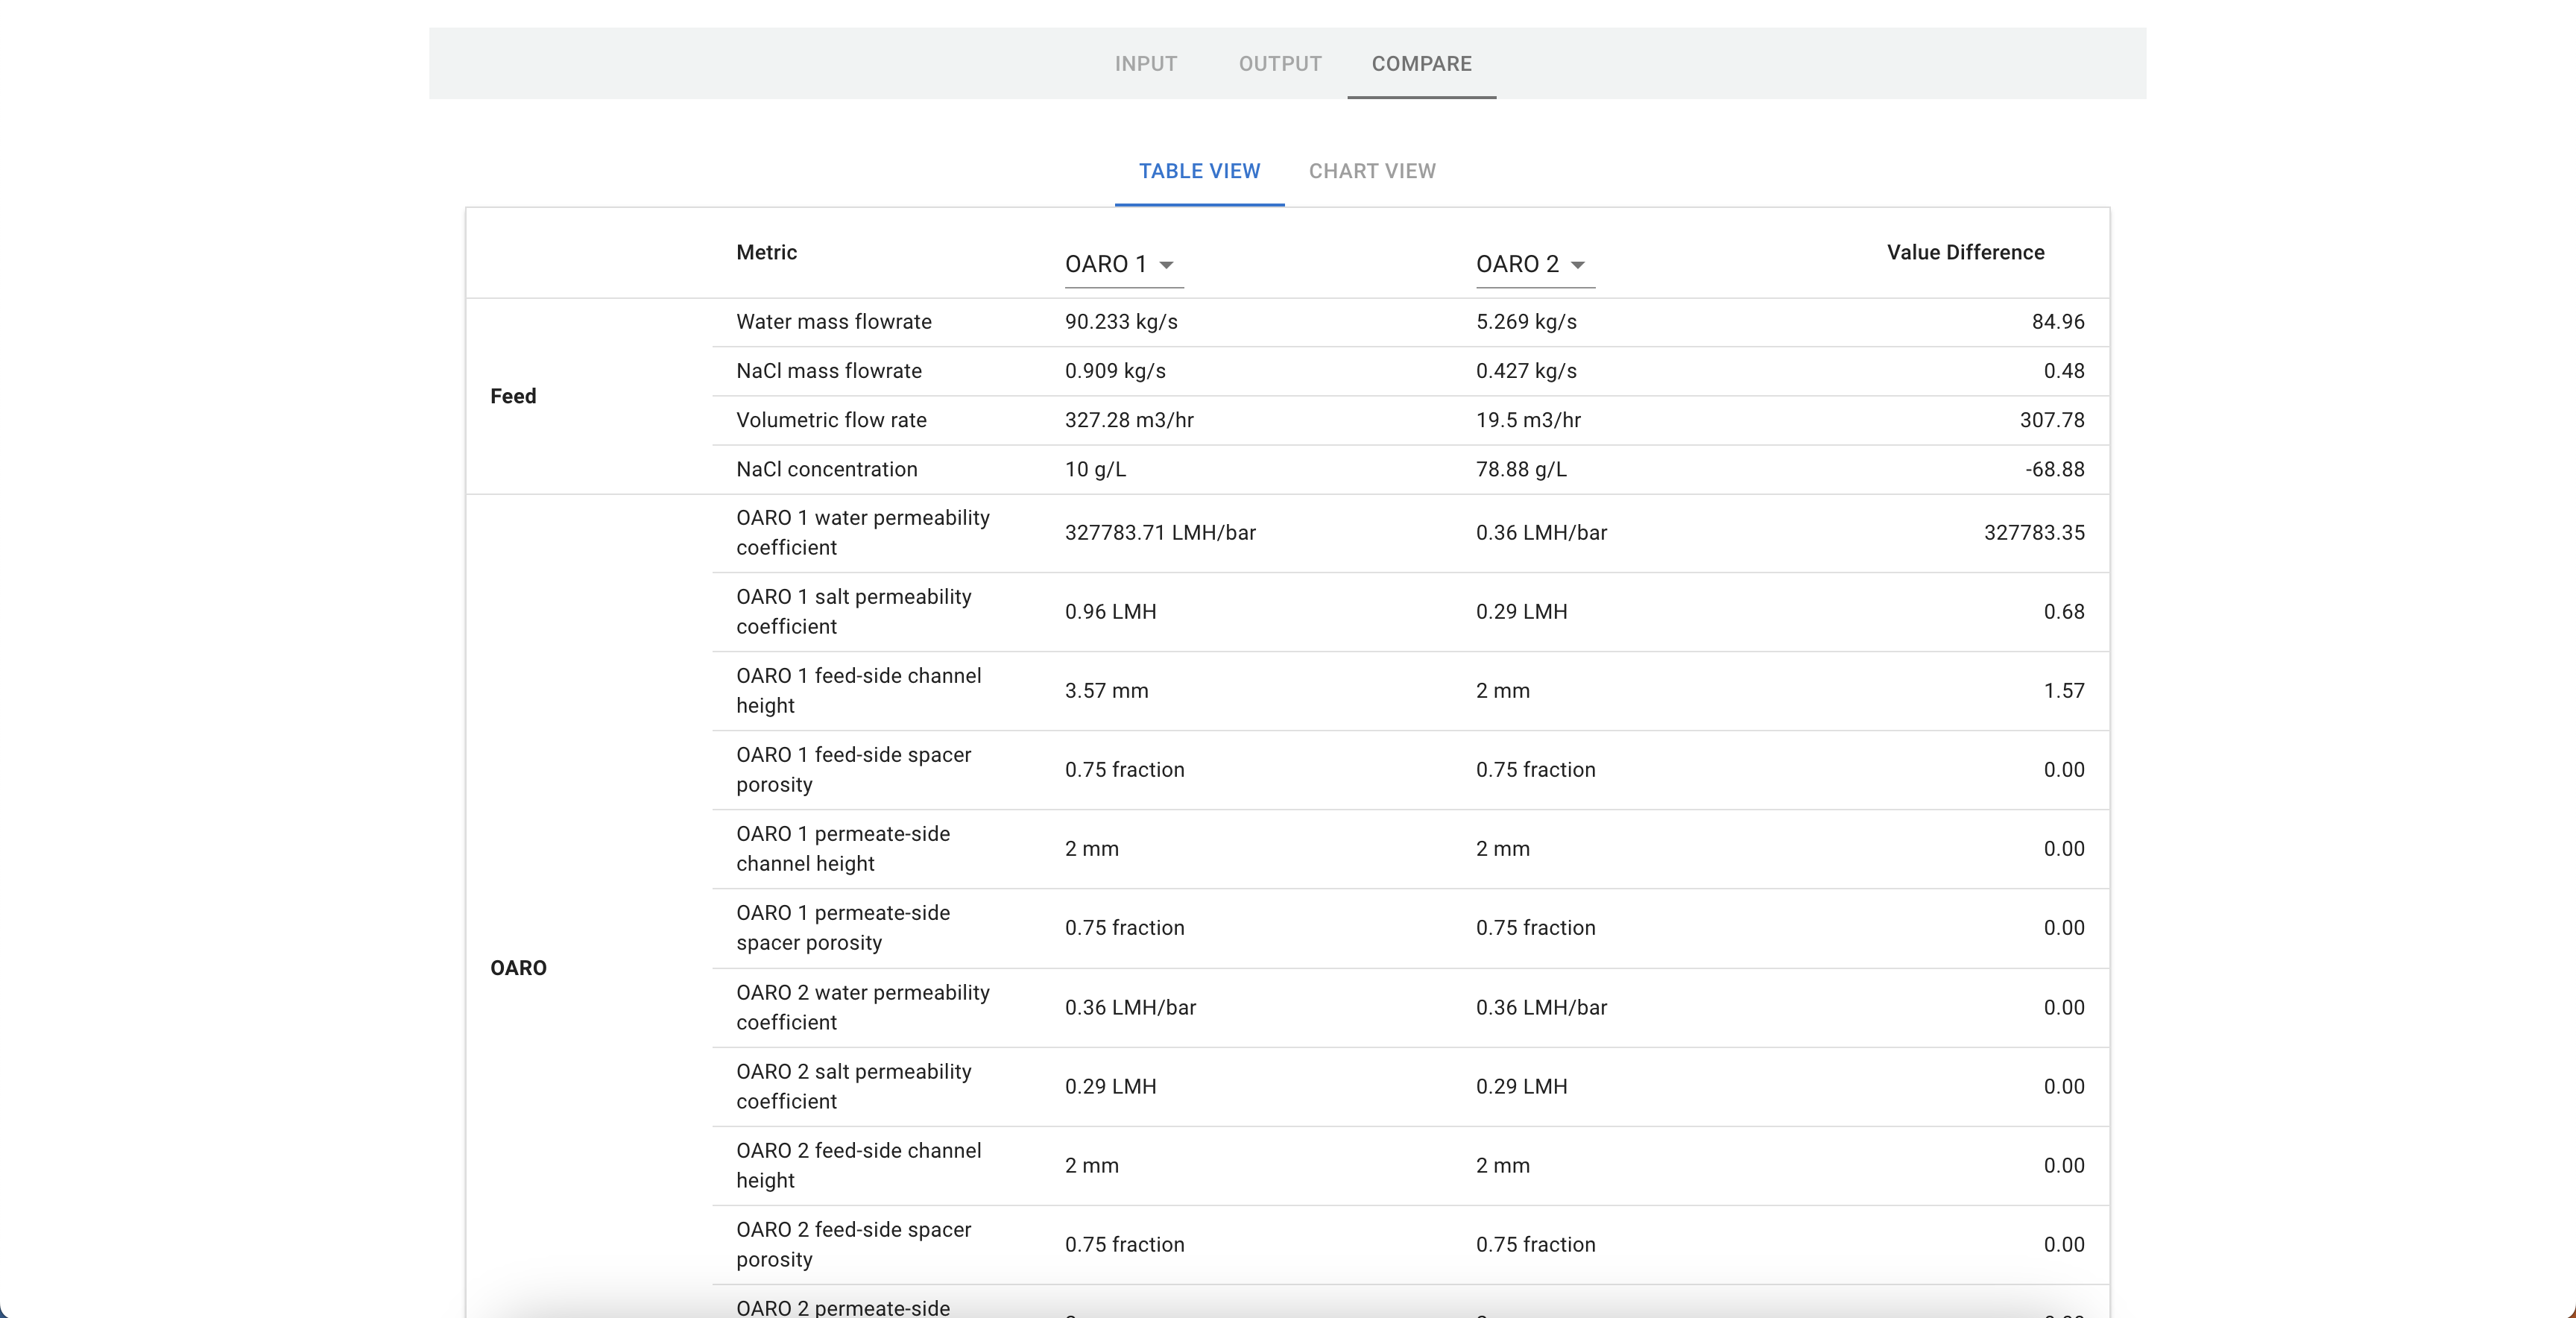Click OARO 2 feed-side channel height metric

click(x=859, y=1166)
